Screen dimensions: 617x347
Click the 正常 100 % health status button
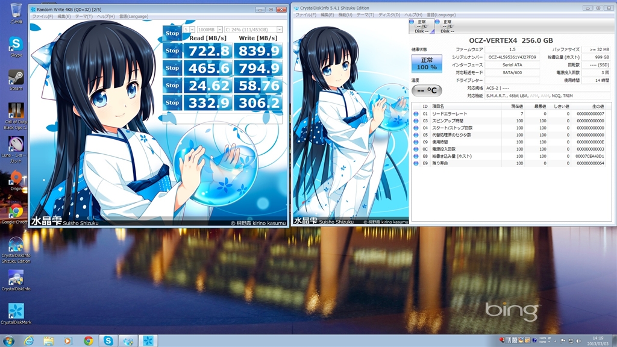click(427, 63)
